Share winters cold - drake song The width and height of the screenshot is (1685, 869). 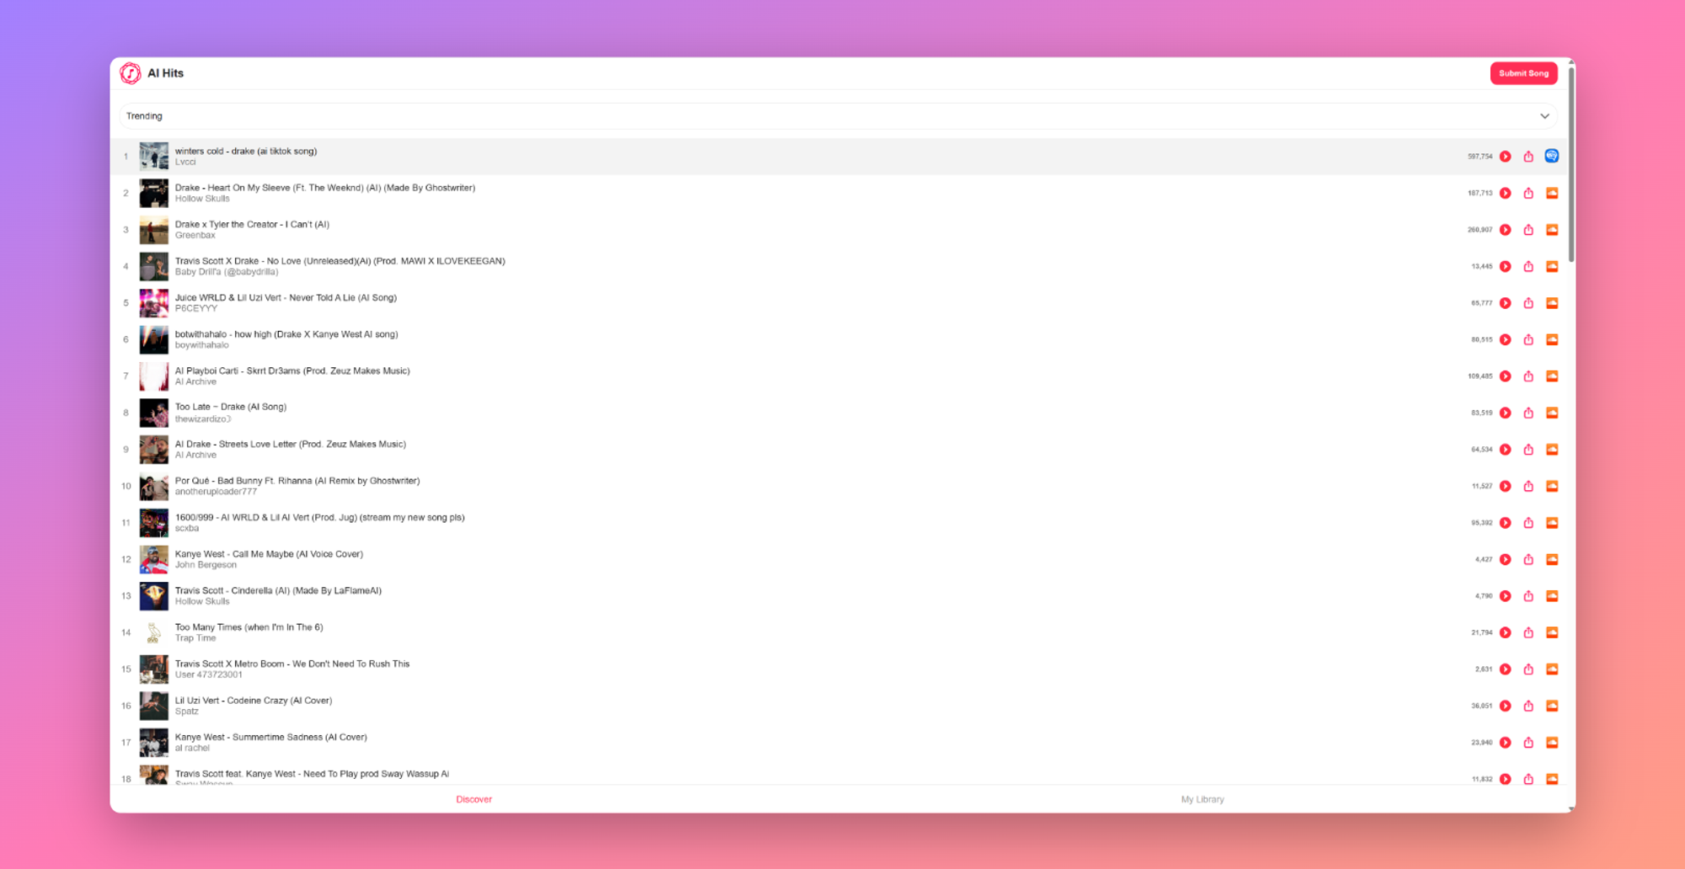tap(1528, 157)
